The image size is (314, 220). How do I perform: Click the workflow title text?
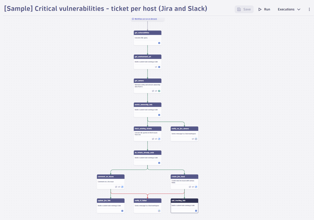pos(106,8)
